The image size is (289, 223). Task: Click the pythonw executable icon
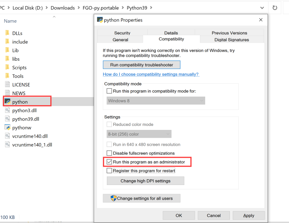coord(8,127)
